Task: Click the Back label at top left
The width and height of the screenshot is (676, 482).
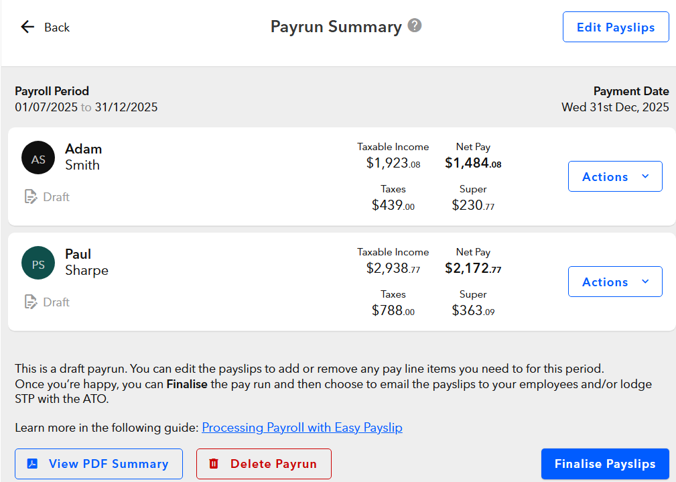Action: pyautogui.click(x=57, y=27)
